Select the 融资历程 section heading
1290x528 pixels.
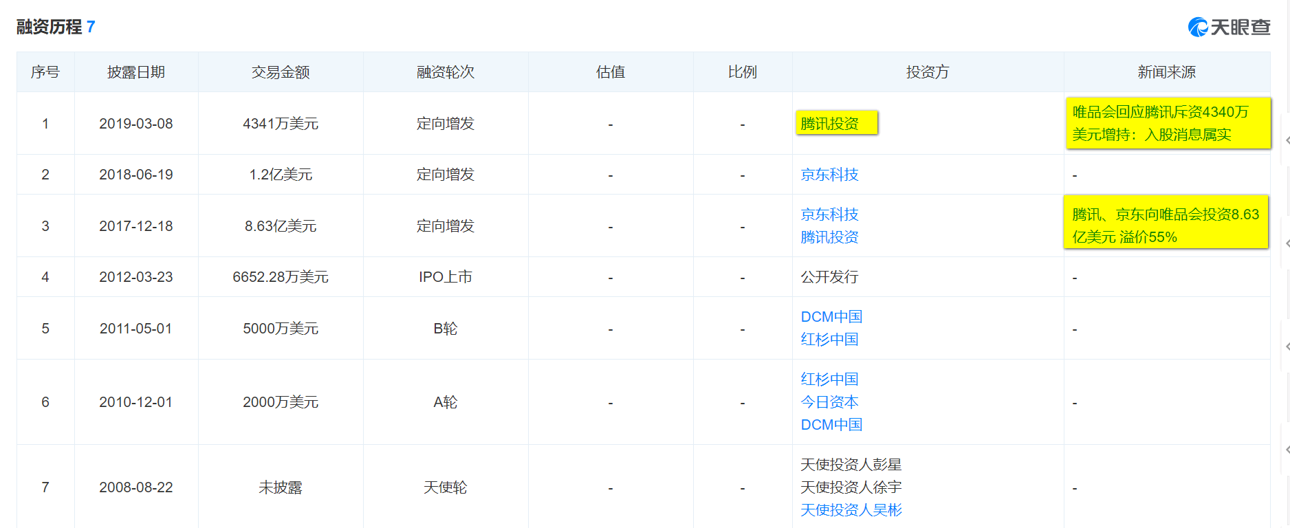coord(49,27)
